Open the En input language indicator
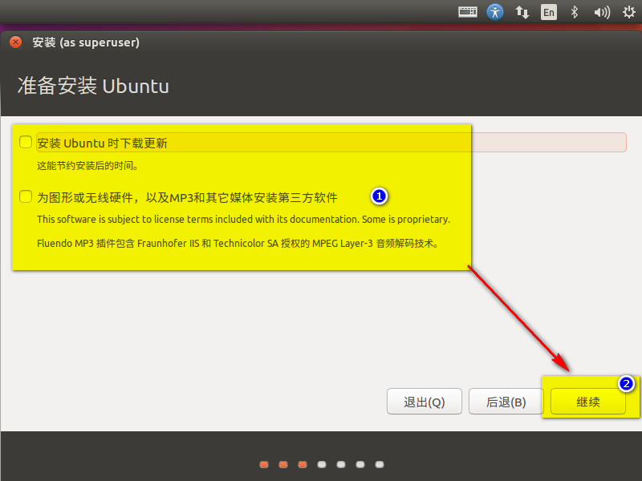 (549, 12)
